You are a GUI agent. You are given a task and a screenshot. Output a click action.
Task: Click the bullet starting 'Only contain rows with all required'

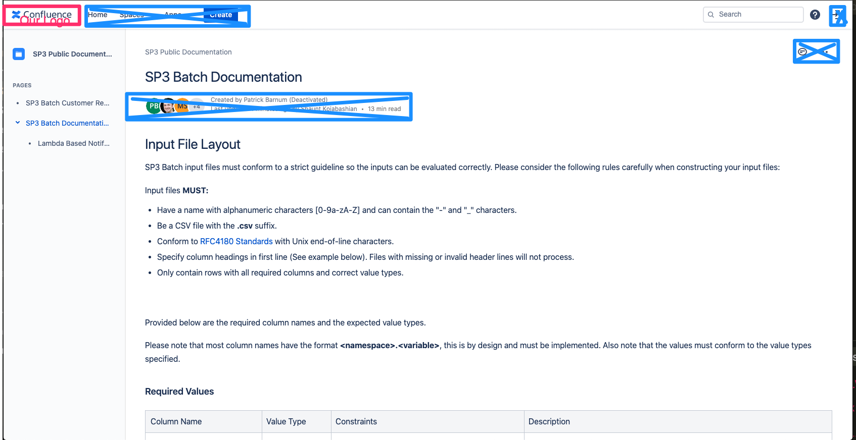(280, 272)
